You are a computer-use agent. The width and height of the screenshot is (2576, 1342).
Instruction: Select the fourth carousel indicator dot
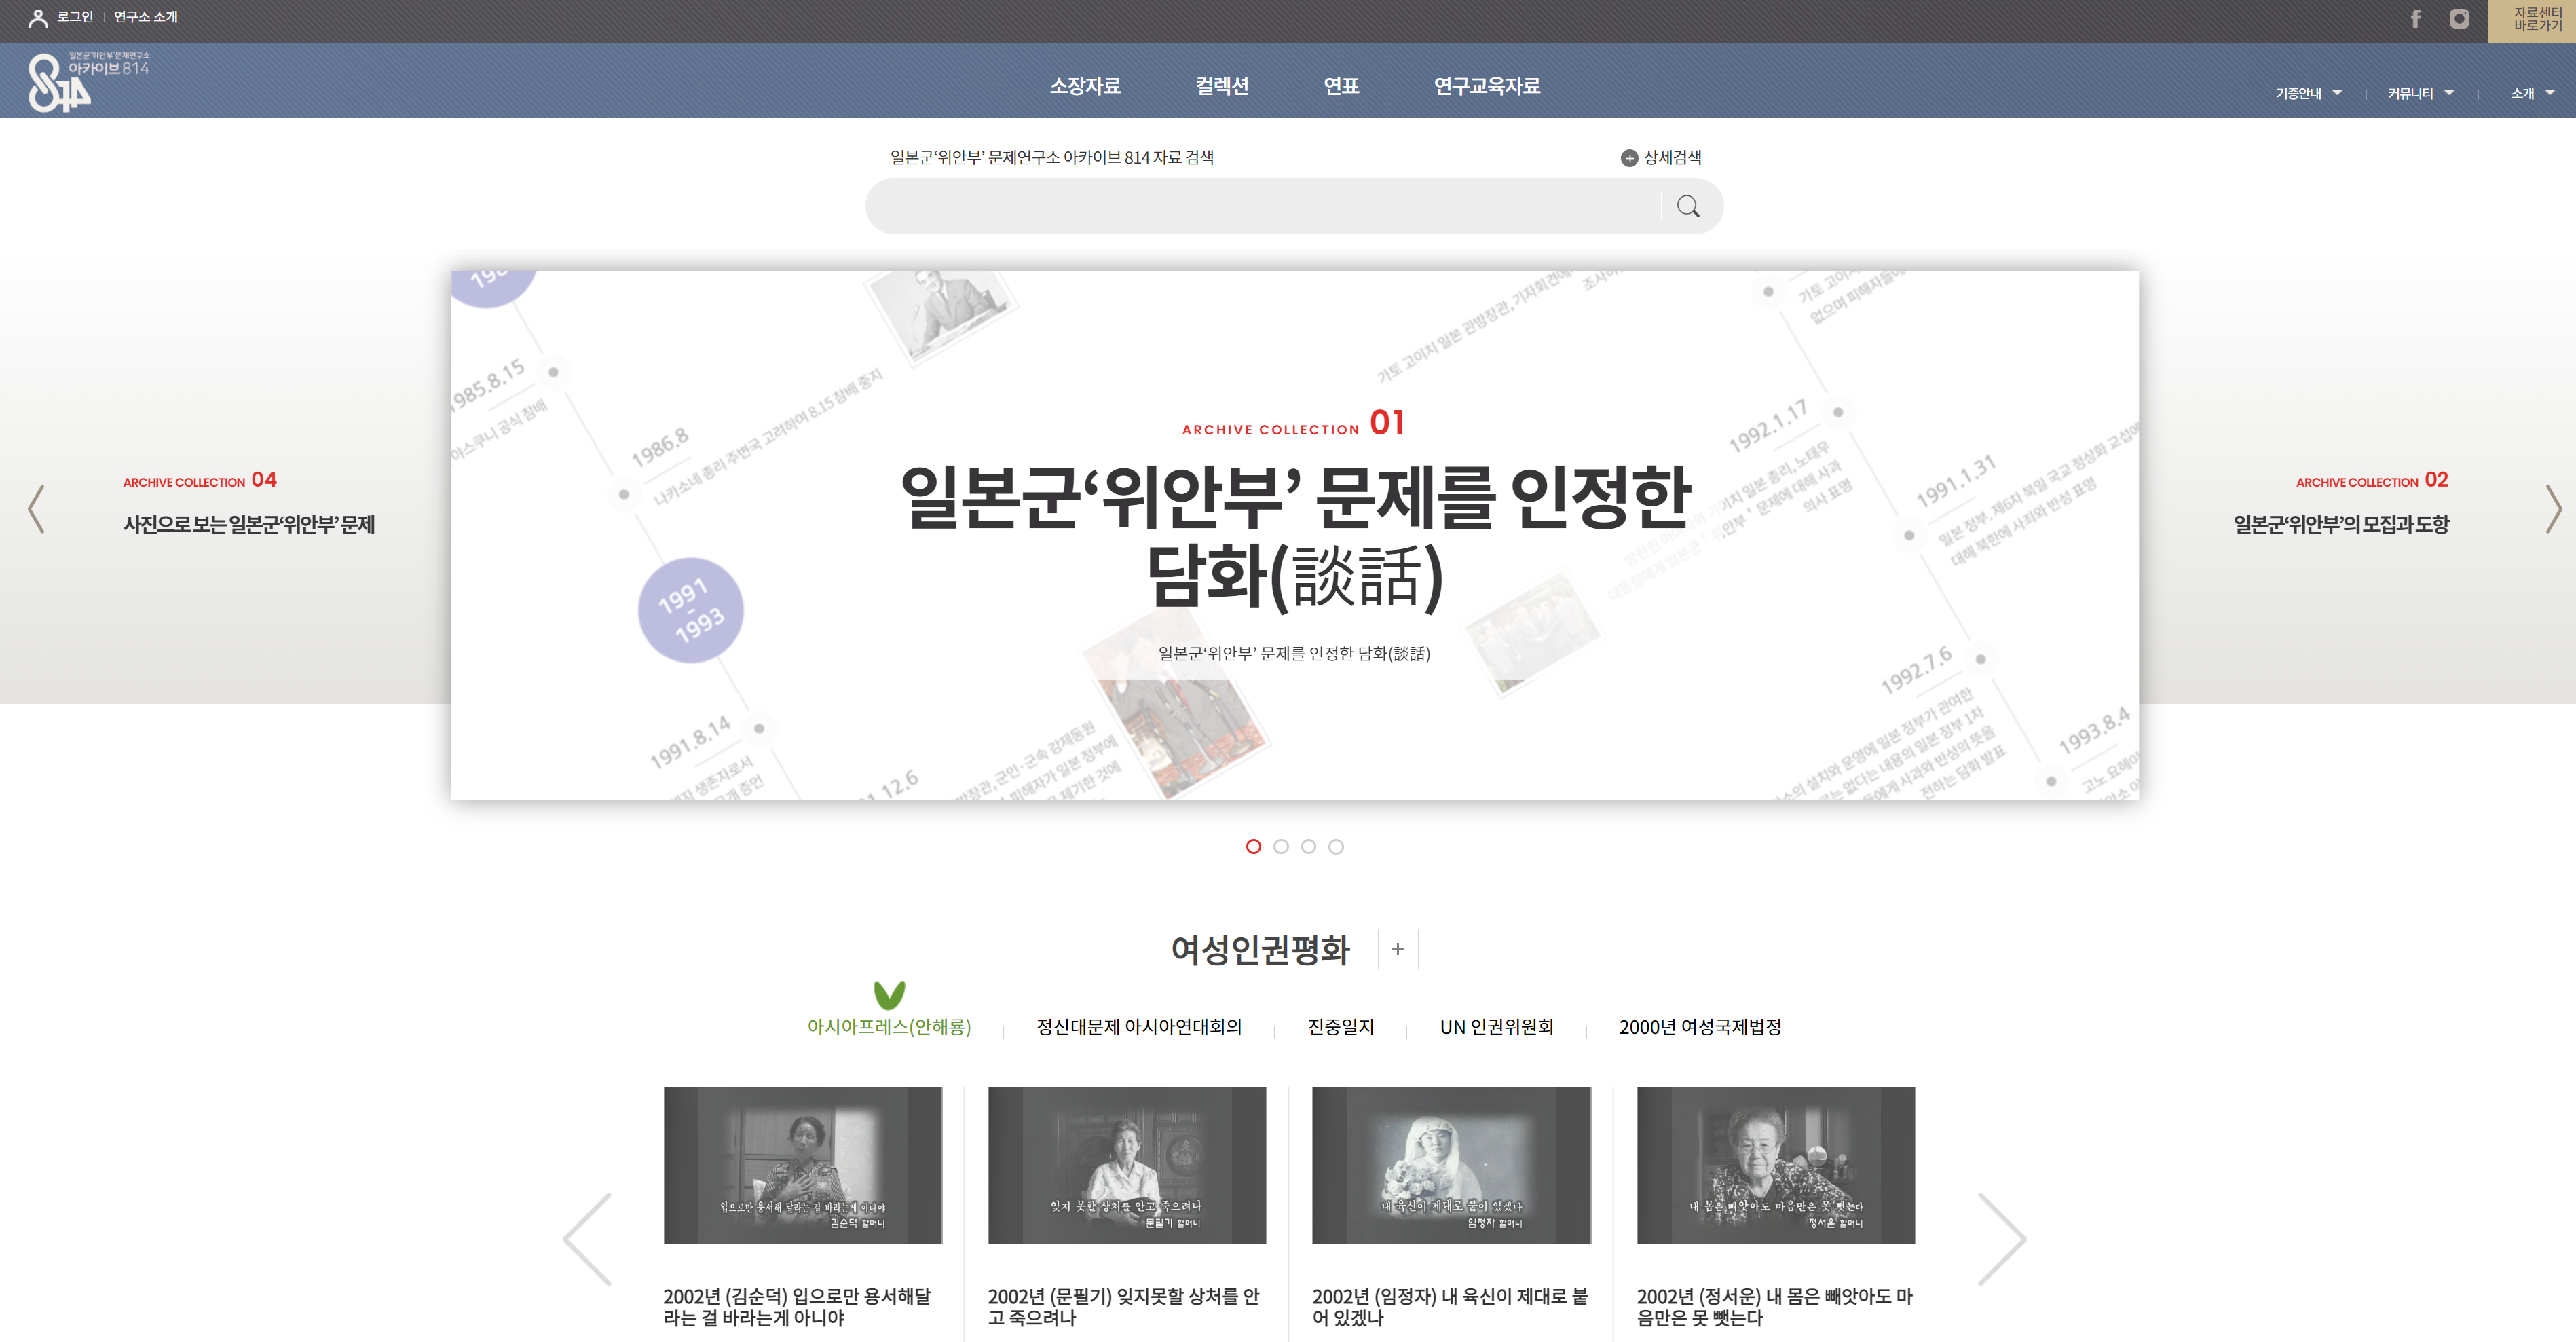click(x=1336, y=847)
